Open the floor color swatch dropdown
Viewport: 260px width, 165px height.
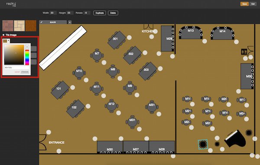6,41
